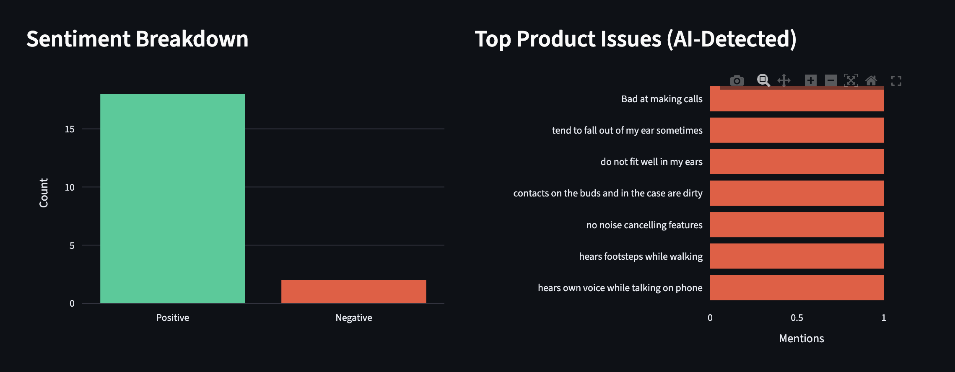Toggle the fullscreen view icon
Image resolution: width=955 pixels, height=372 pixels.
click(x=897, y=80)
